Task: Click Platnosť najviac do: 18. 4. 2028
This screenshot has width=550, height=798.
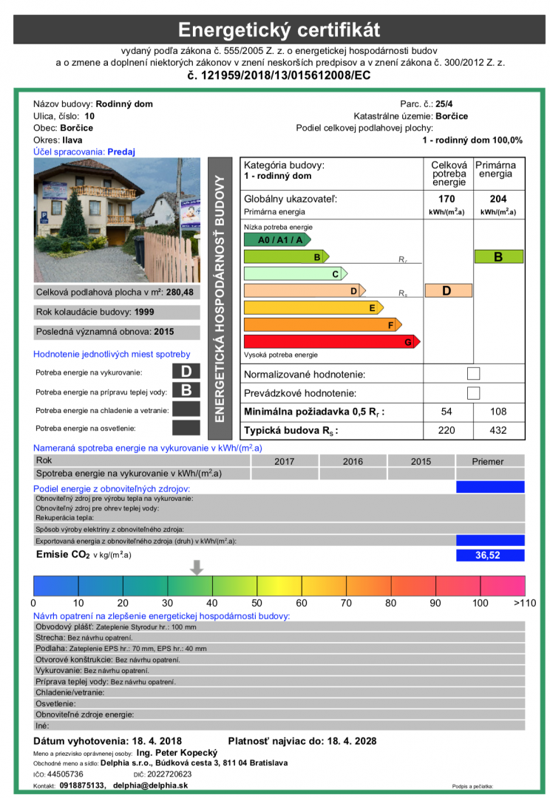Action: [302, 741]
